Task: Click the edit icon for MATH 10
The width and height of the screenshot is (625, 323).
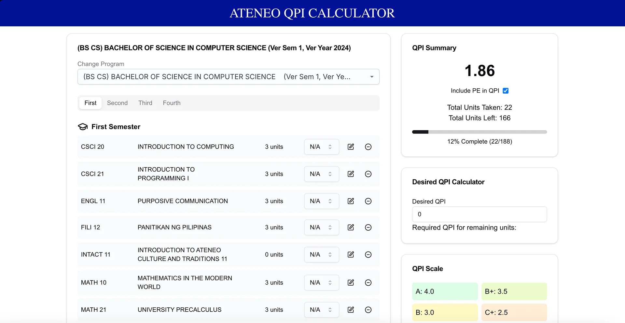Action: pyautogui.click(x=351, y=283)
